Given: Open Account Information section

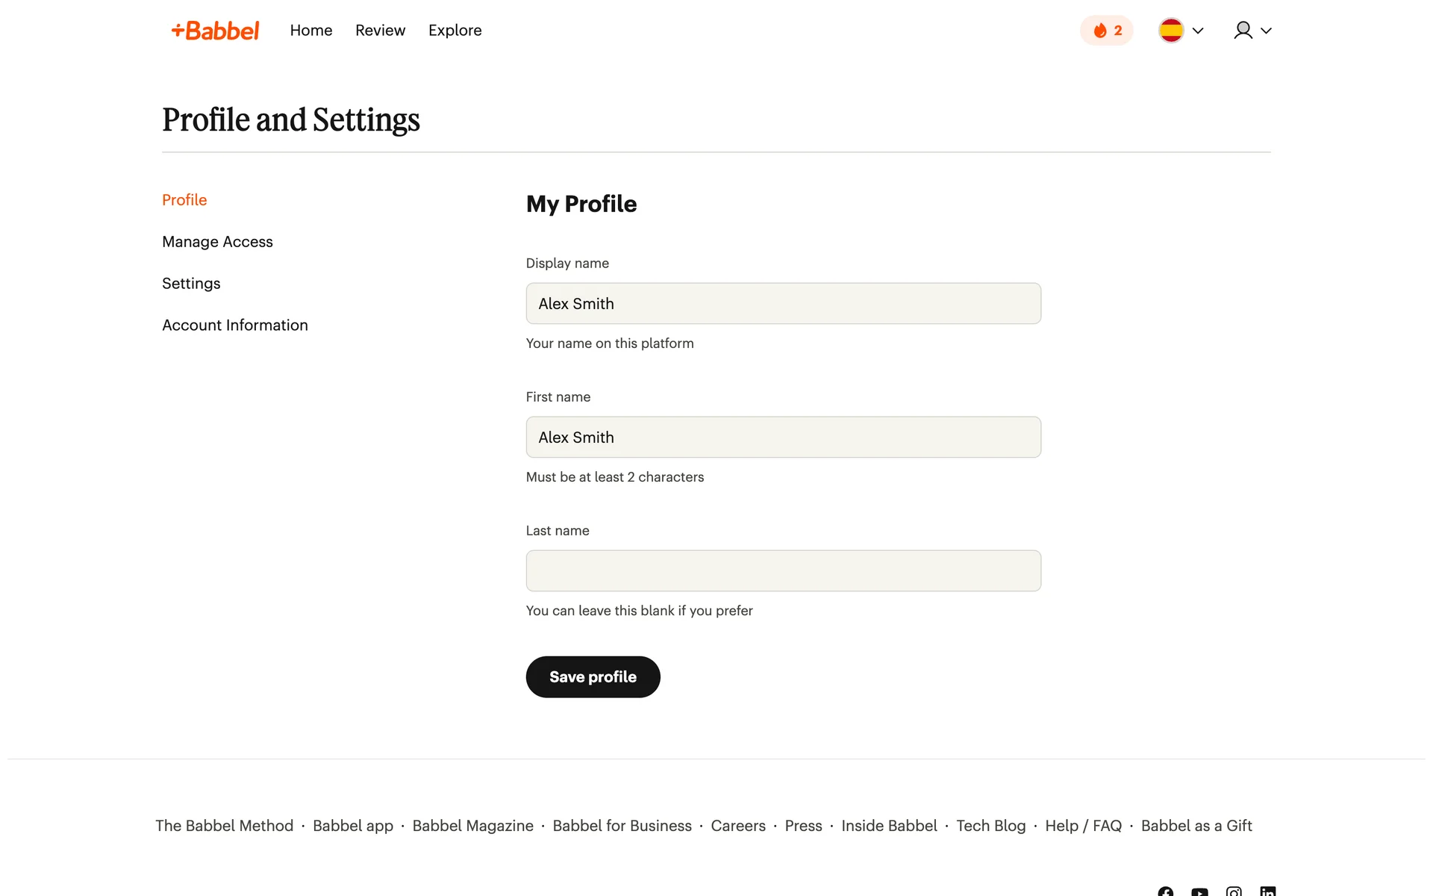Looking at the screenshot, I should click(234, 326).
